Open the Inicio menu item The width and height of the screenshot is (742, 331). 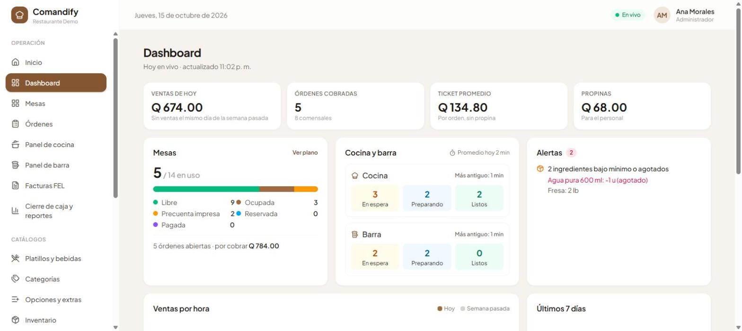(56, 62)
